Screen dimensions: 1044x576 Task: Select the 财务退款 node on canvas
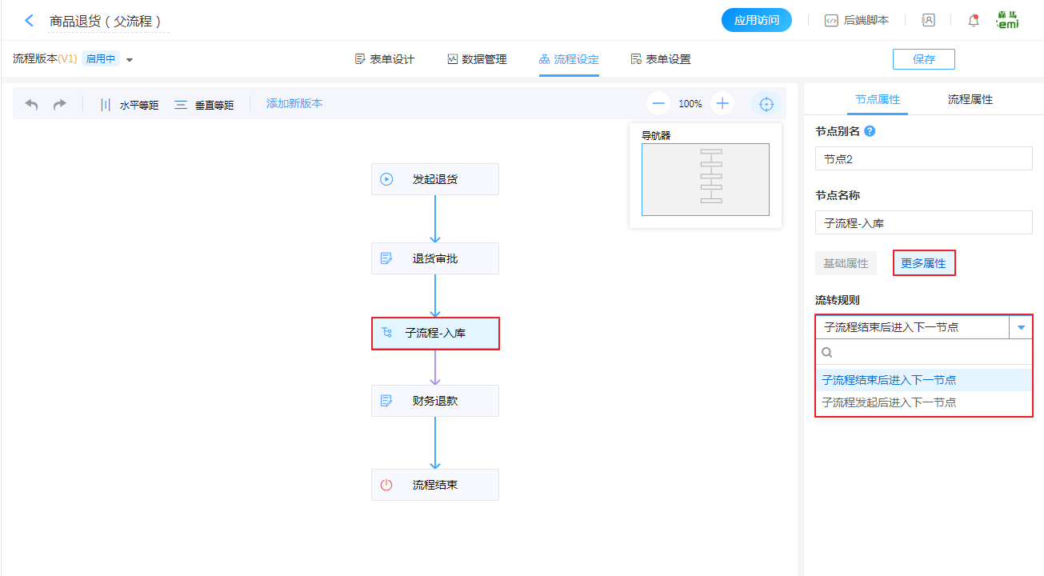tap(435, 401)
